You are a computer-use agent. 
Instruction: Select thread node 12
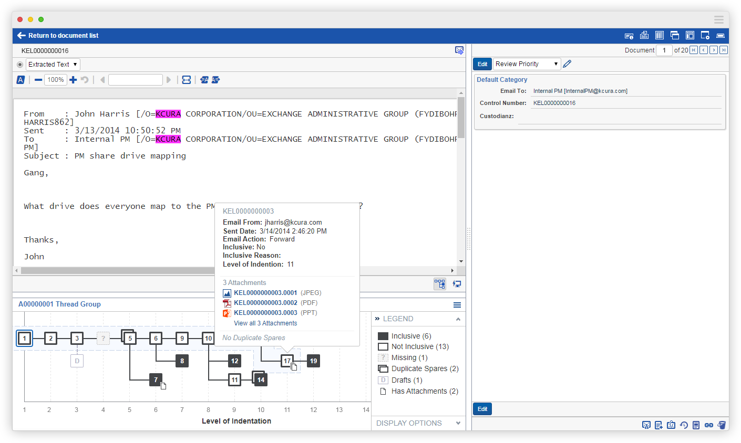click(x=234, y=361)
